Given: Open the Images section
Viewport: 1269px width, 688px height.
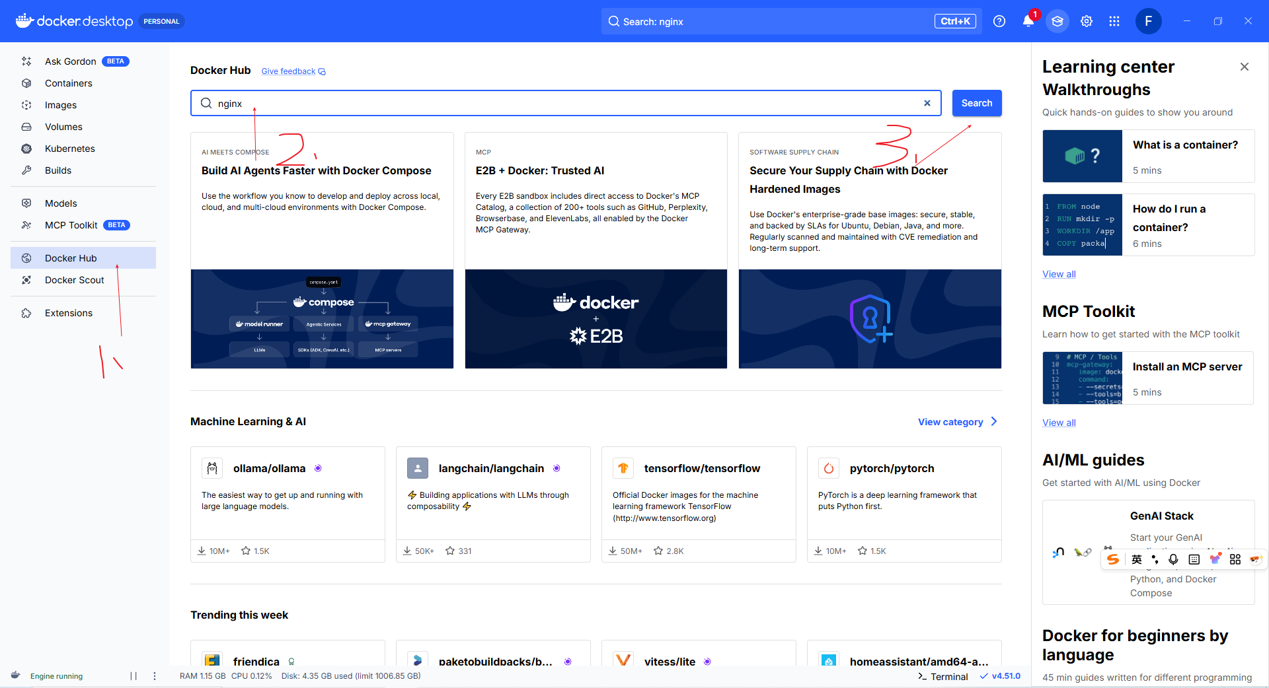Looking at the screenshot, I should point(83,105).
